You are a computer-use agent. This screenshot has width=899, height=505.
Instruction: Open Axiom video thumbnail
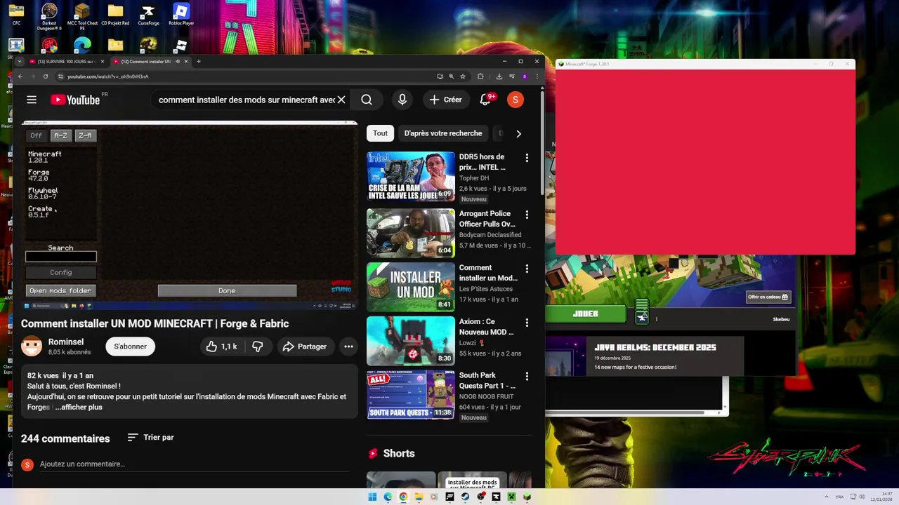tap(411, 341)
